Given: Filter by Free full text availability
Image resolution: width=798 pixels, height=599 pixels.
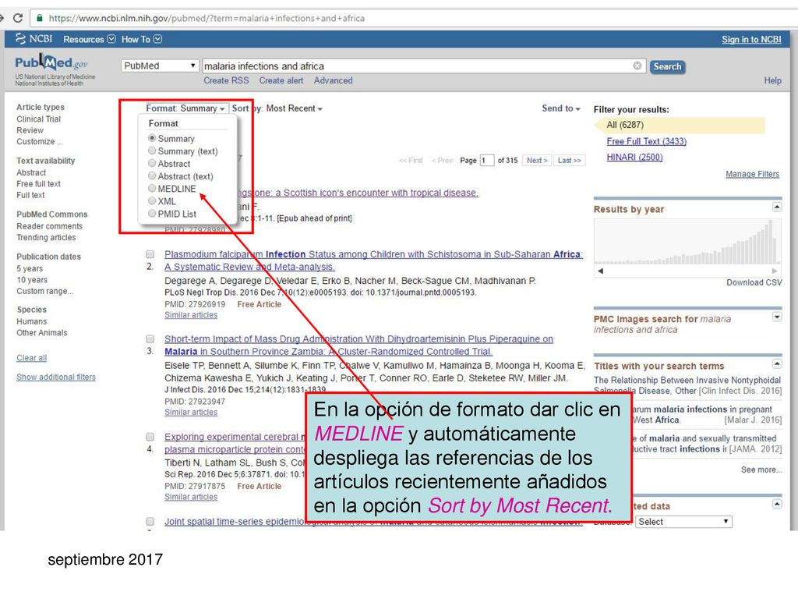Looking at the screenshot, I should click(38, 184).
